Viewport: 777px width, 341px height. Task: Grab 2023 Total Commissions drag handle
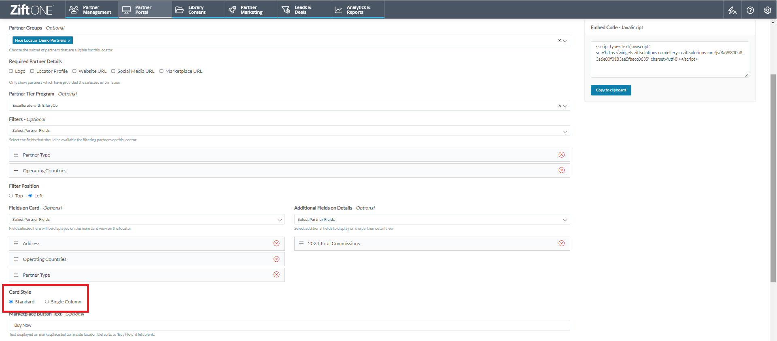click(301, 244)
